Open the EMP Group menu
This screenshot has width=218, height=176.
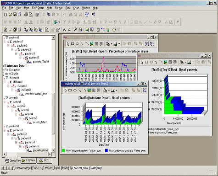(38, 8)
